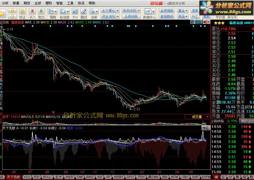This screenshot has height=180, width=254.
Task: Click the yellow back arrow icon
Action: [x=2, y=13]
